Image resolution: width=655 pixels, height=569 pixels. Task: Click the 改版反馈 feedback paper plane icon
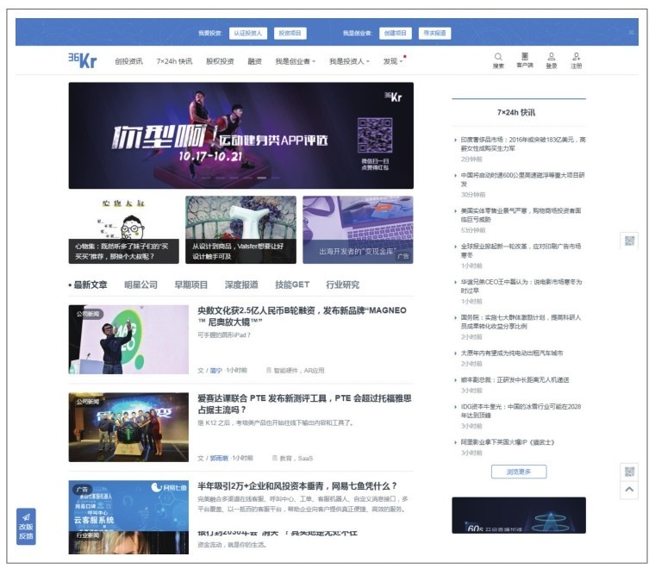[x=26, y=516]
